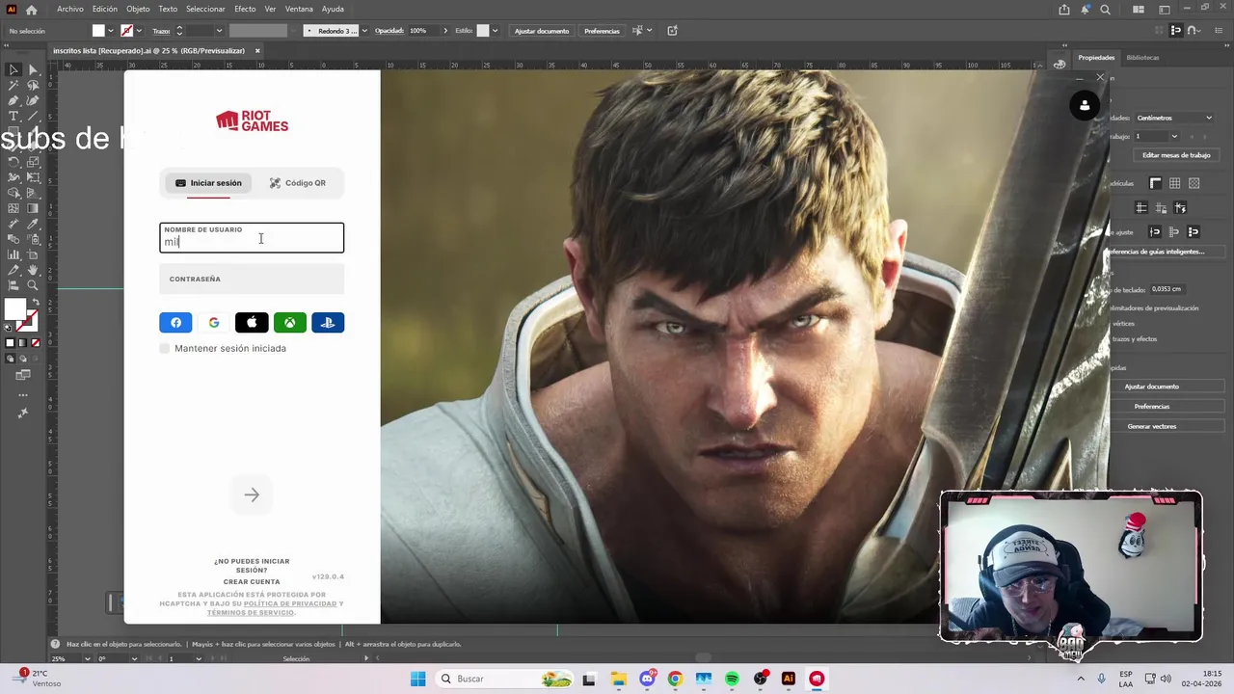This screenshot has height=694, width=1234.
Task: Open Política de privacidad link
Action: click(290, 603)
